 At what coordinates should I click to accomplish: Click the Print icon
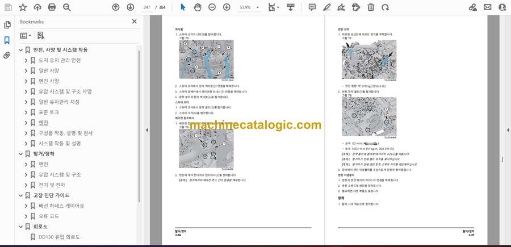click(x=52, y=7)
